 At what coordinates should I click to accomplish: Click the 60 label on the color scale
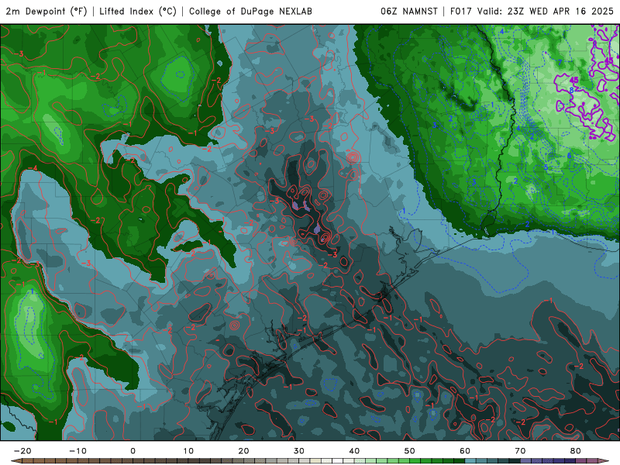tap(465, 451)
